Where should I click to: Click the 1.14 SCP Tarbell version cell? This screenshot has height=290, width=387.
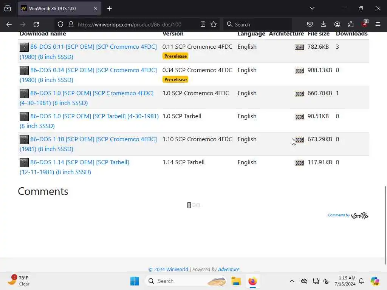(183, 162)
